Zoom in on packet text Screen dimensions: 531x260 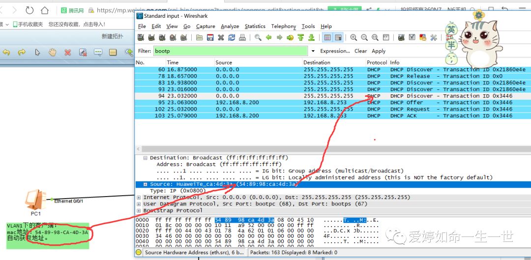pyautogui.click(x=354, y=37)
